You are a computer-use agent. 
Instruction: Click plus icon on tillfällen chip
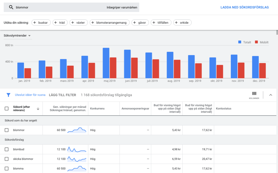coord(154,23)
